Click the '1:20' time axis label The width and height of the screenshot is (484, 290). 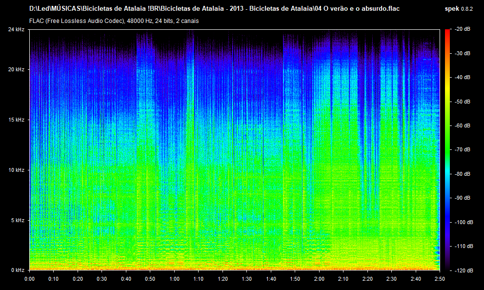click(x=222, y=279)
